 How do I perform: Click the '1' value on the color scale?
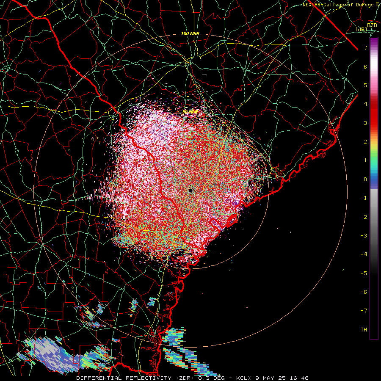click(365, 160)
